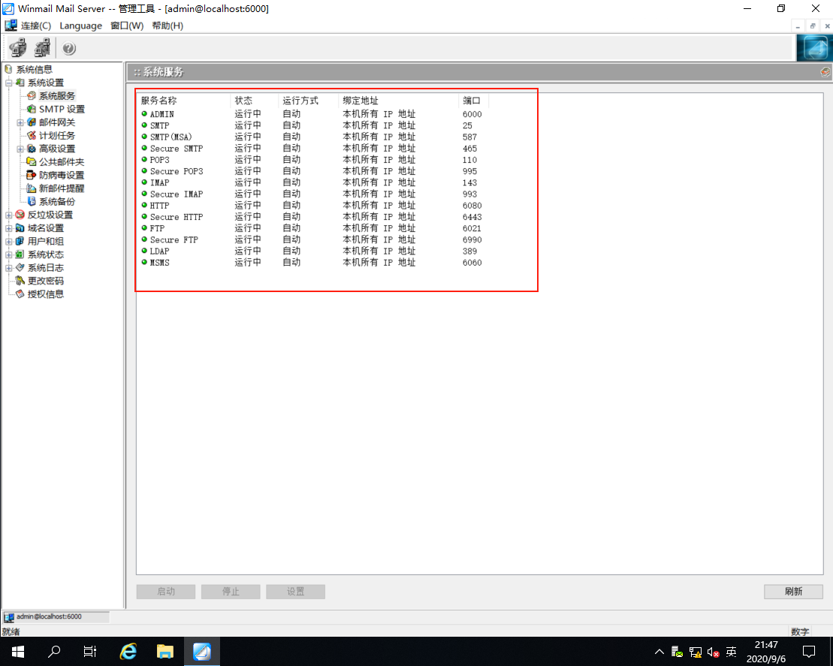833x666 pixels.
Task: Click the icon at panel header right
Action: (x=825, y=71)
